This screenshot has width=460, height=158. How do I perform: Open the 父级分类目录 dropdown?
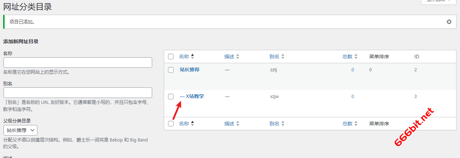pos(20,130)
